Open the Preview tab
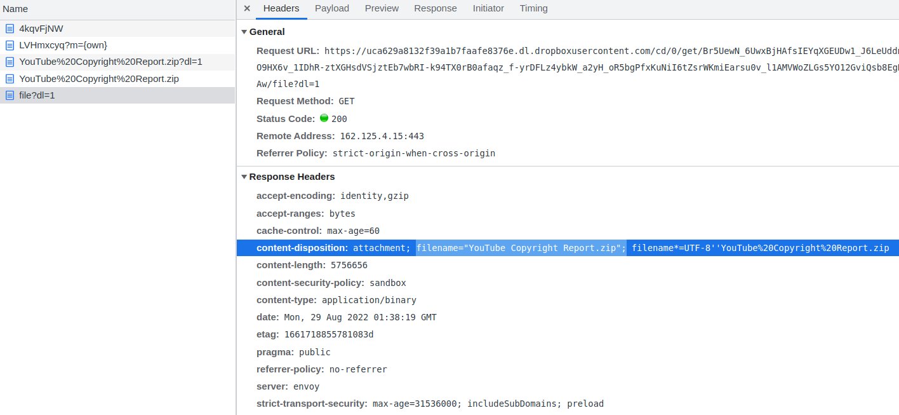899x415 pixels. [x=382, y=8]
